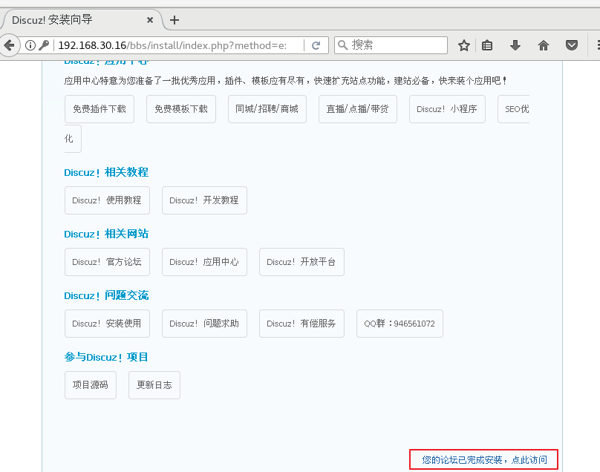
Task: Go to the home page icon
Action: pyautogui.click(x=544, y=45)
